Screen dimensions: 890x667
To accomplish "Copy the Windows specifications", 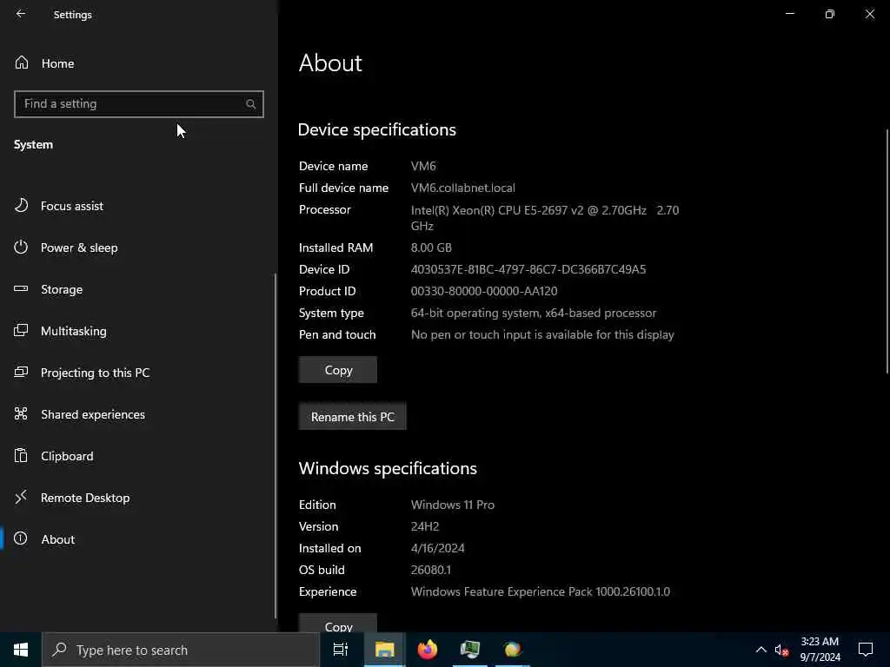I will [x=338, y=623].
